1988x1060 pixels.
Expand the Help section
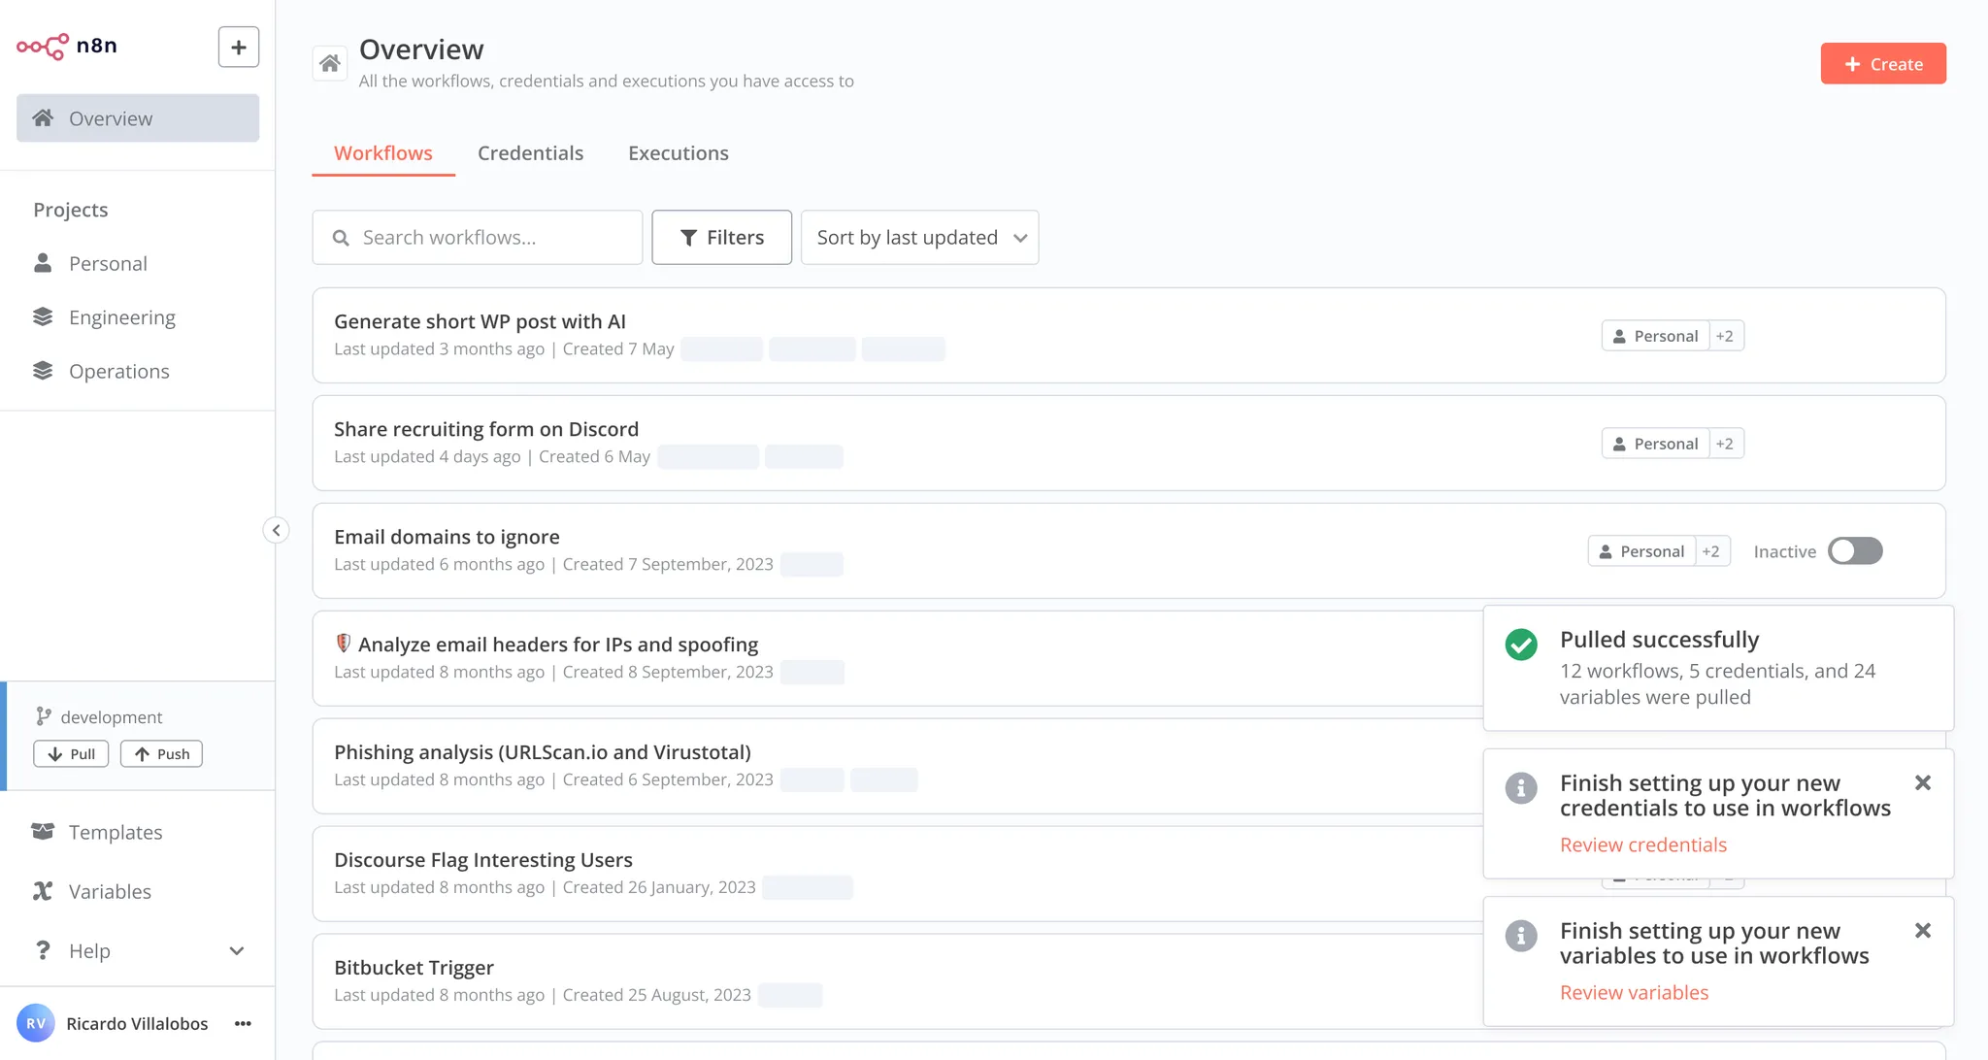tap(237, 951)
